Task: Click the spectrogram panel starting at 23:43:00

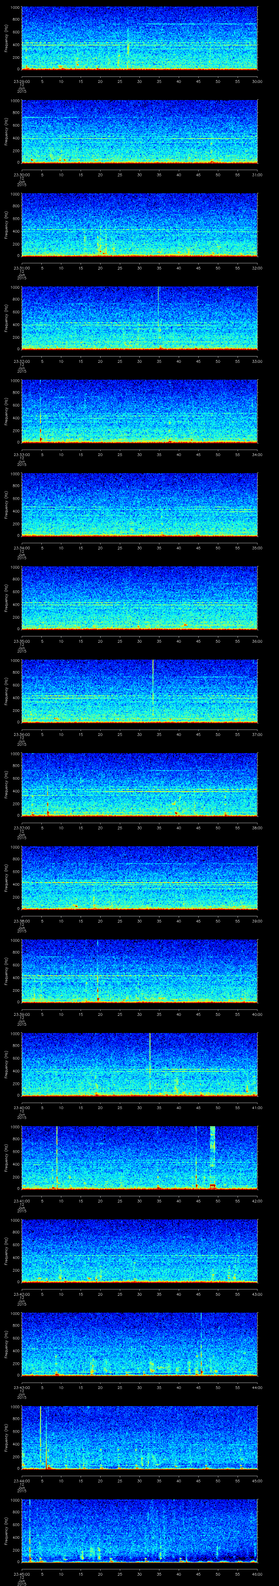Action: (139, 1344)
